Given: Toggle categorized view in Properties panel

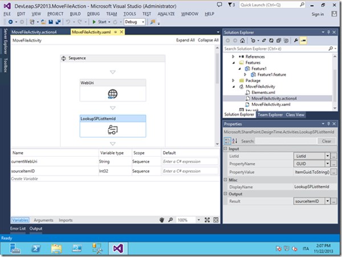Looking at the screenshot, I should (227, 141).
